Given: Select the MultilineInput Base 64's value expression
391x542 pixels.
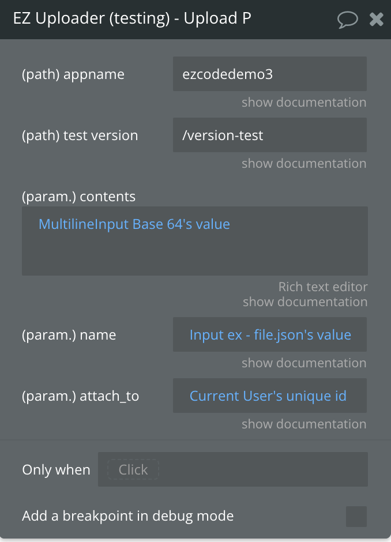Looking at the screenshot, I should (134, 224).
